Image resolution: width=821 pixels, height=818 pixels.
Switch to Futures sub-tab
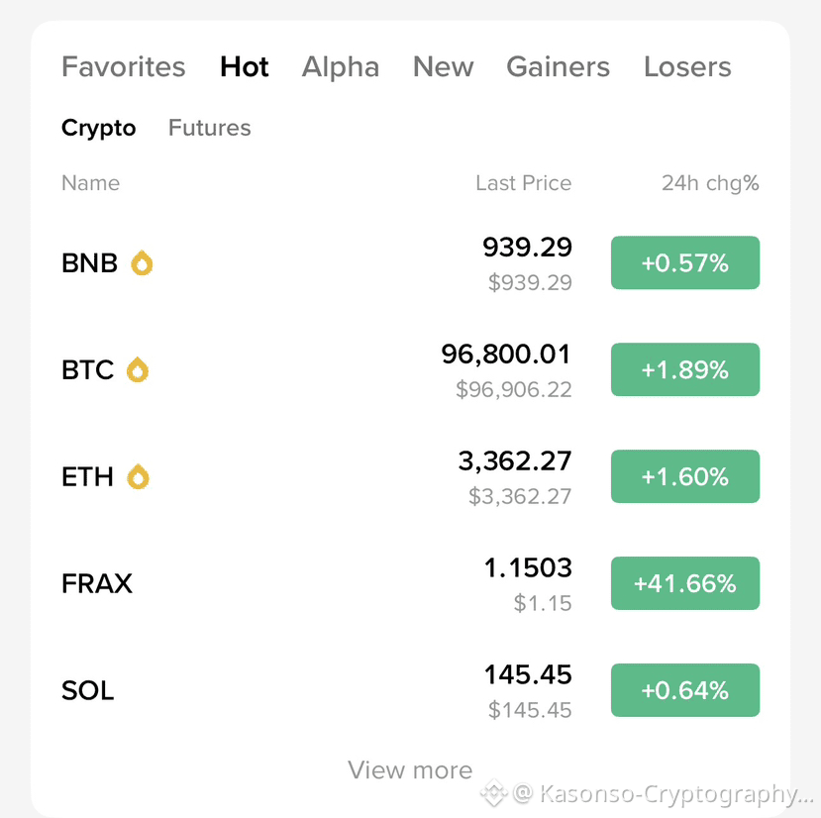[x=210, y=128]
